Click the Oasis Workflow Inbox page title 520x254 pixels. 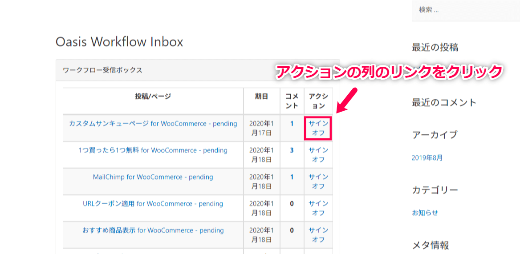pyautogui.click(x=119, y=42)
